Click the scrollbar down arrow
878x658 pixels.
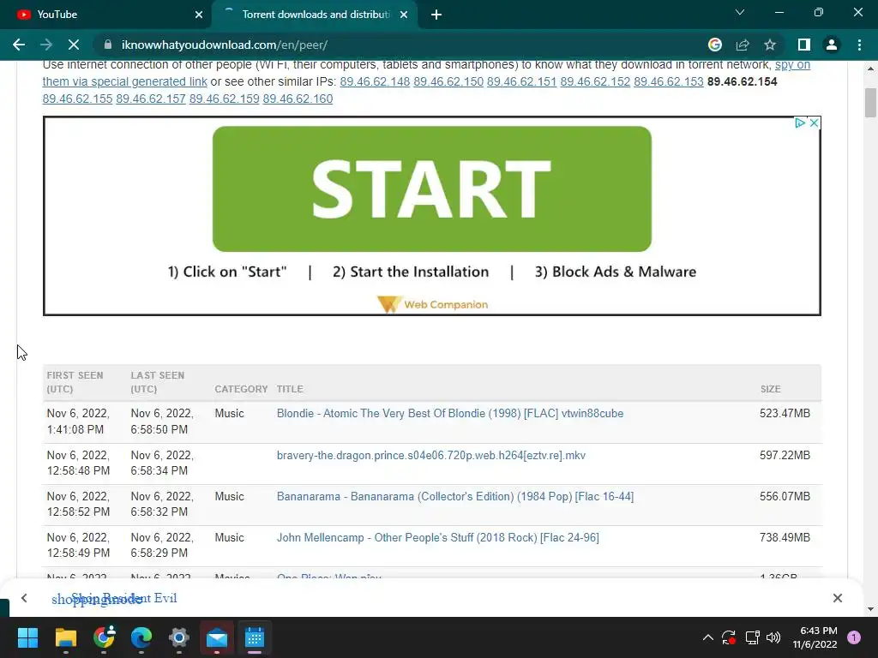[869, 609]
